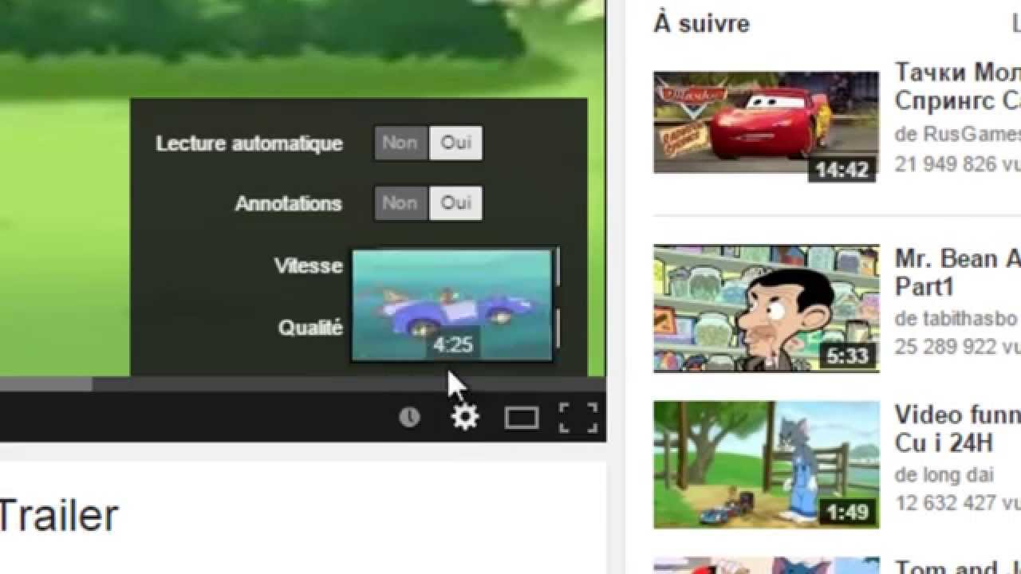1021x574 pixels.
Task: Click the 25 289 922 view count
Action: tap(957, 347)
